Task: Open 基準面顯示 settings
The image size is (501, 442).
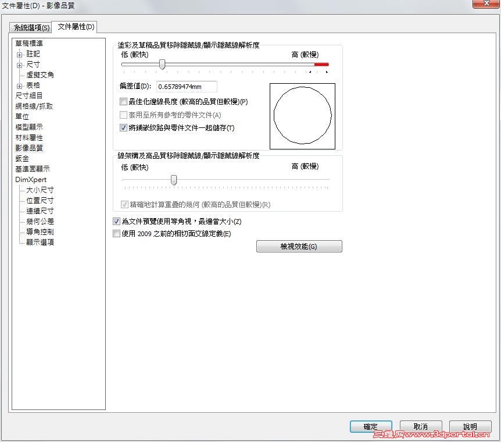Action: point(33,169)
